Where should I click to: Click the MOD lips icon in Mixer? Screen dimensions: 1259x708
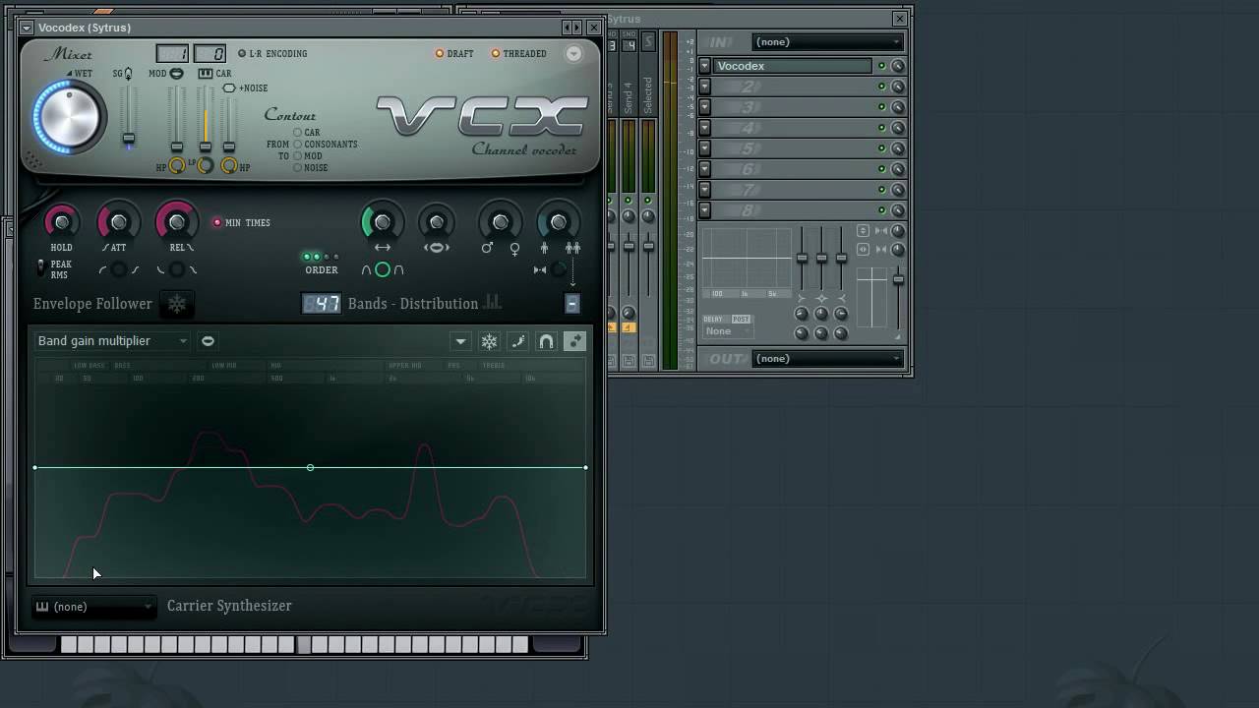pyautogui.click(x=177, y=74)
